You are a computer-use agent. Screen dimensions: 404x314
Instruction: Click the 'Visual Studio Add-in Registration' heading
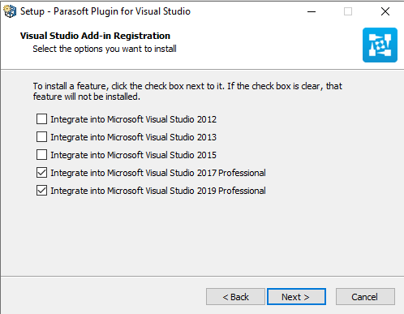click(x=95, y=36)
